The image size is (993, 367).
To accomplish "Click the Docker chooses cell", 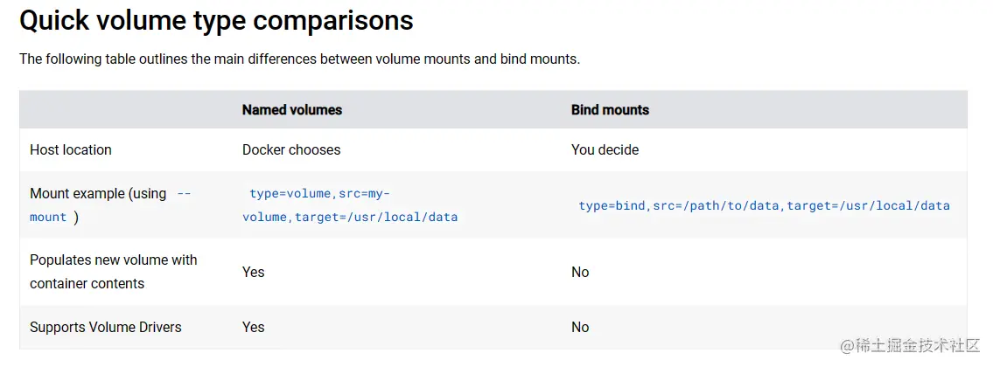I will 291,150.
